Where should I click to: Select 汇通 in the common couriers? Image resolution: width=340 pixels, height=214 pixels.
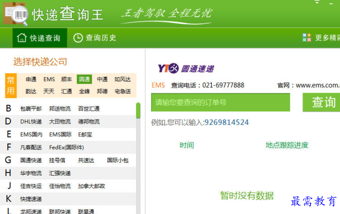[x=66, y=91]
